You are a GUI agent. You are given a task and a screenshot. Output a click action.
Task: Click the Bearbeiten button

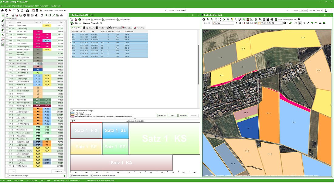183,116
